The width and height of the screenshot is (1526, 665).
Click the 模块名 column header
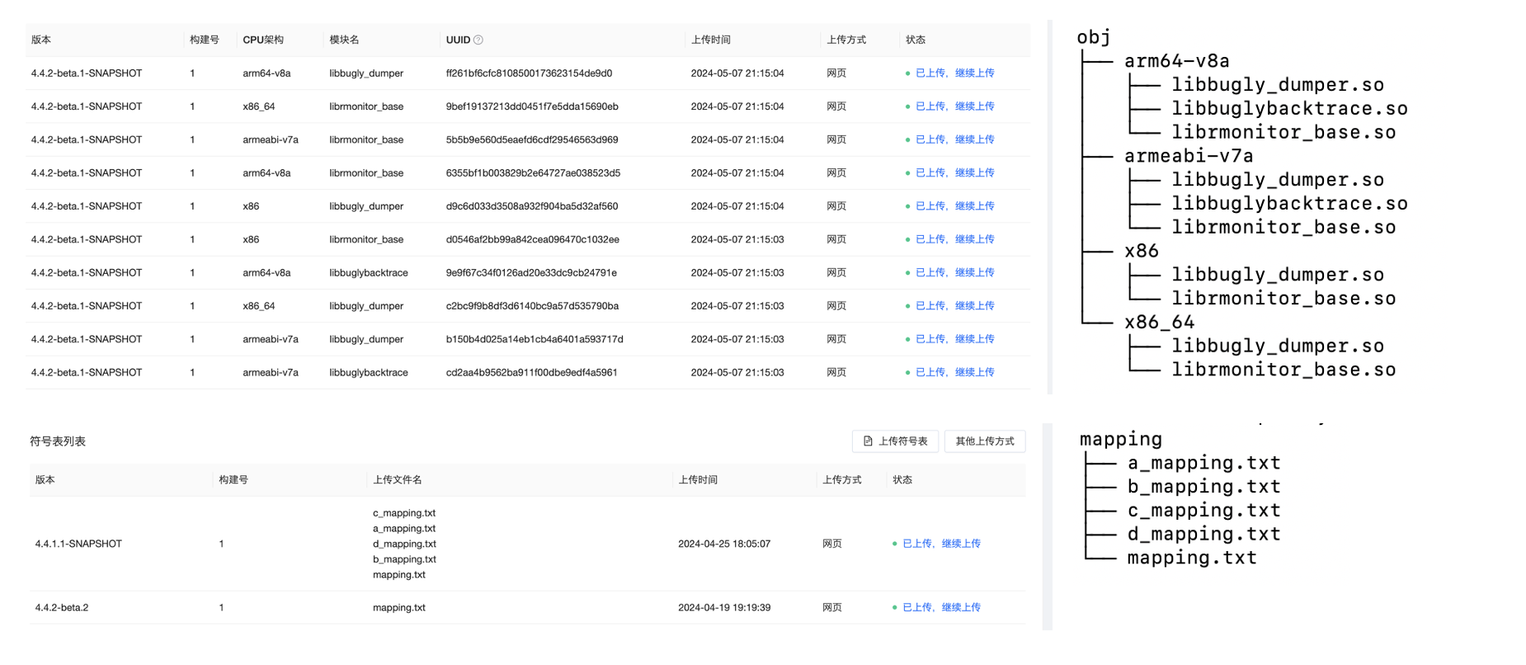(x=344, y=40)
